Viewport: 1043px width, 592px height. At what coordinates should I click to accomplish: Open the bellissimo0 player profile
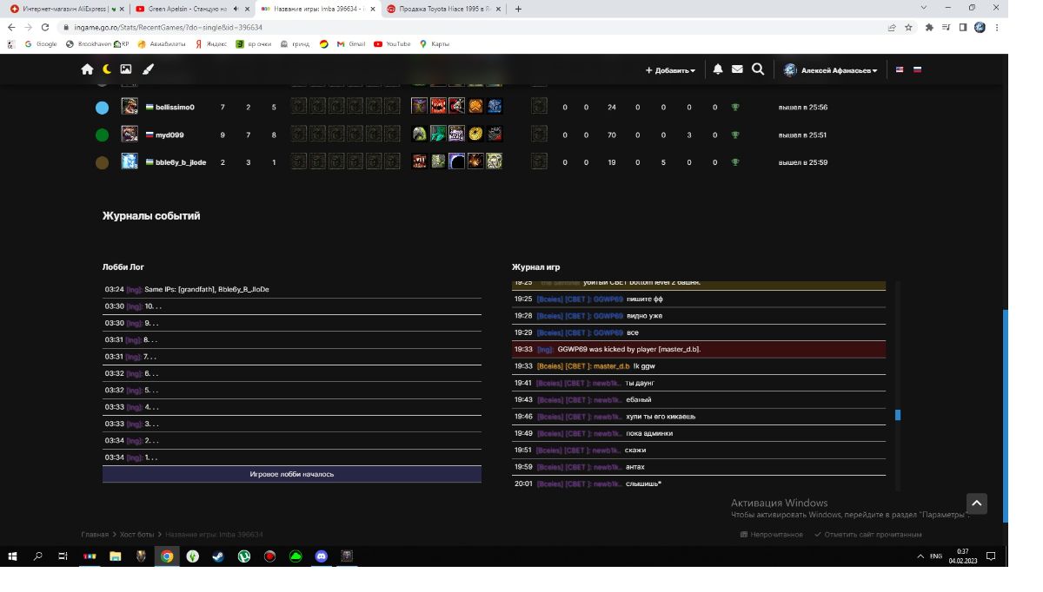tap(175, 108)
